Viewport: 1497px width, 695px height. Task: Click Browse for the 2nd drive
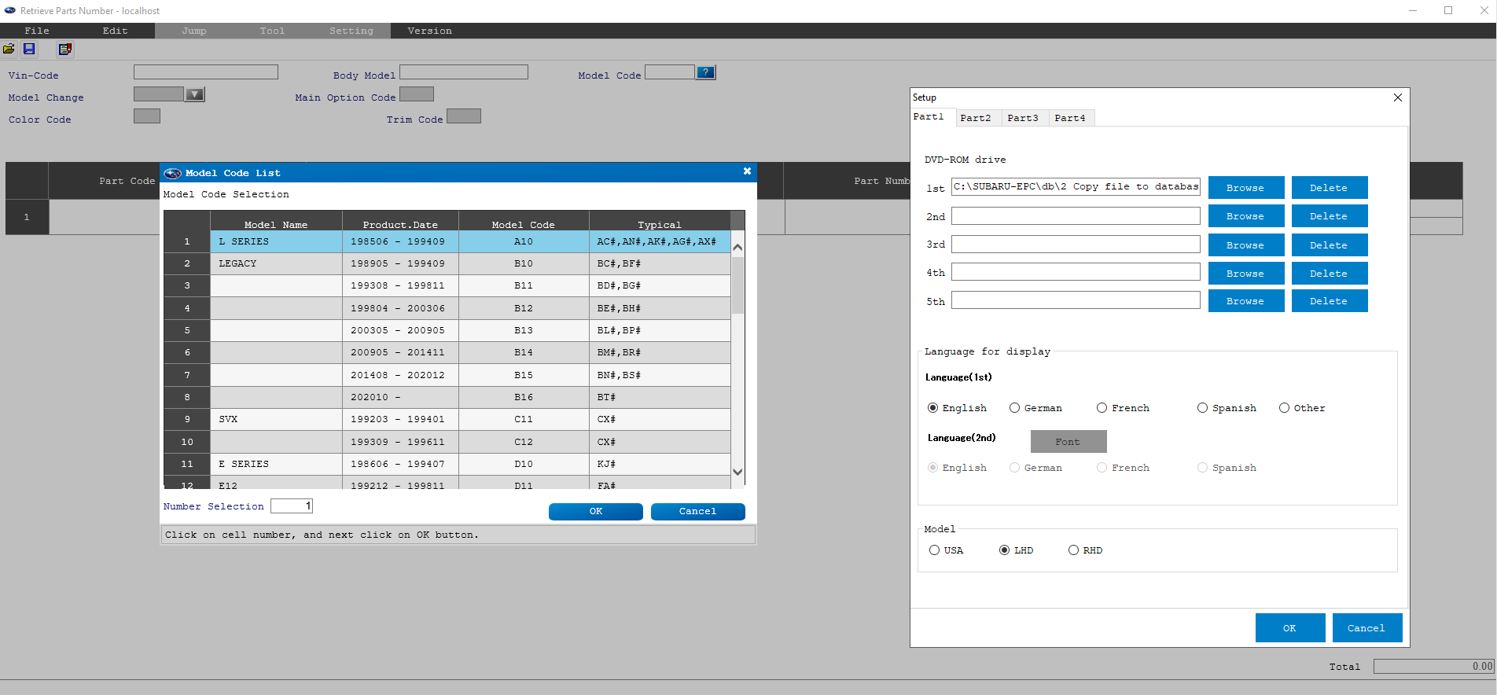[1246, 216]
